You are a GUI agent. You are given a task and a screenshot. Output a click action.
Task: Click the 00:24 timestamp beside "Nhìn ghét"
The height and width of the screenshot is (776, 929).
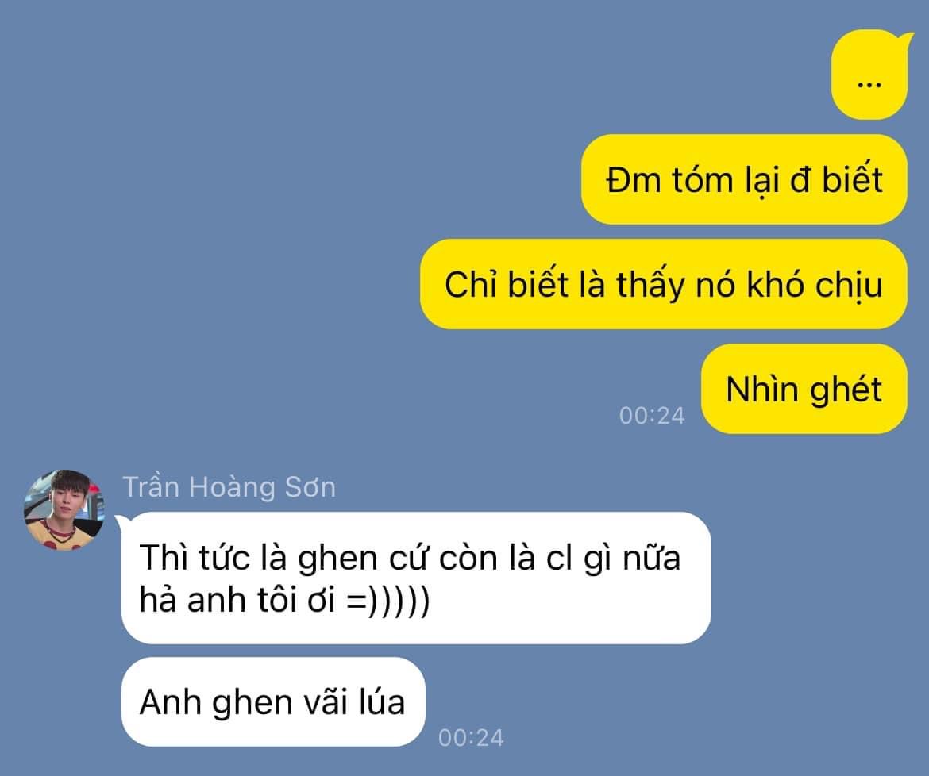click(652, 416)
